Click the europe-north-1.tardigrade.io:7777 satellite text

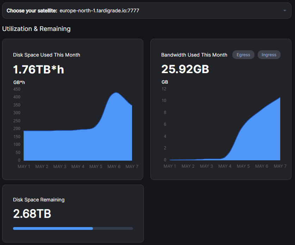tap(99, 11)
